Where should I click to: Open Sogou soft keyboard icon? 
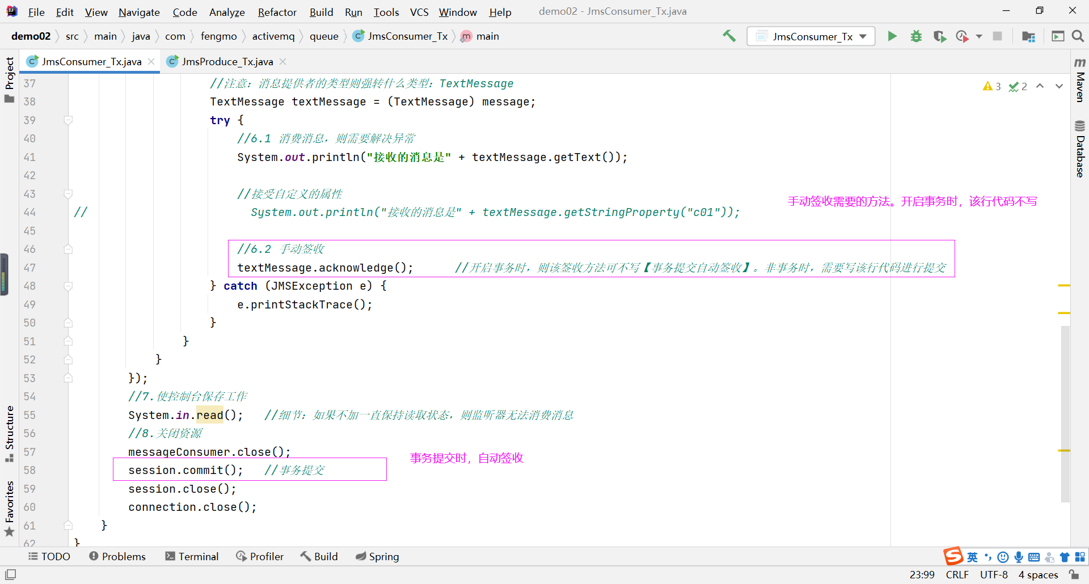pos(1034,557)
